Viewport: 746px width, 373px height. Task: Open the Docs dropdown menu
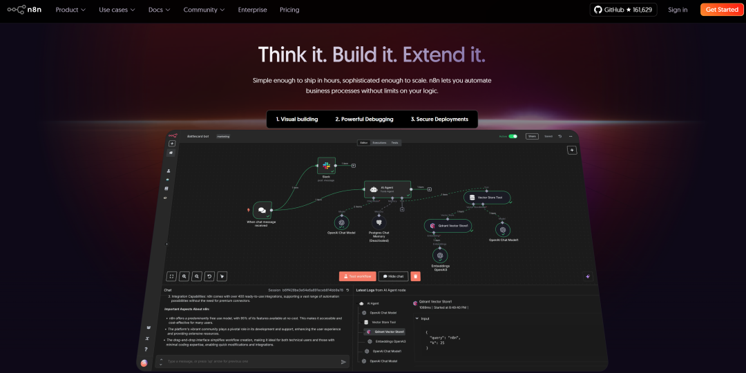pyautogui.click(x=160, y=10)
